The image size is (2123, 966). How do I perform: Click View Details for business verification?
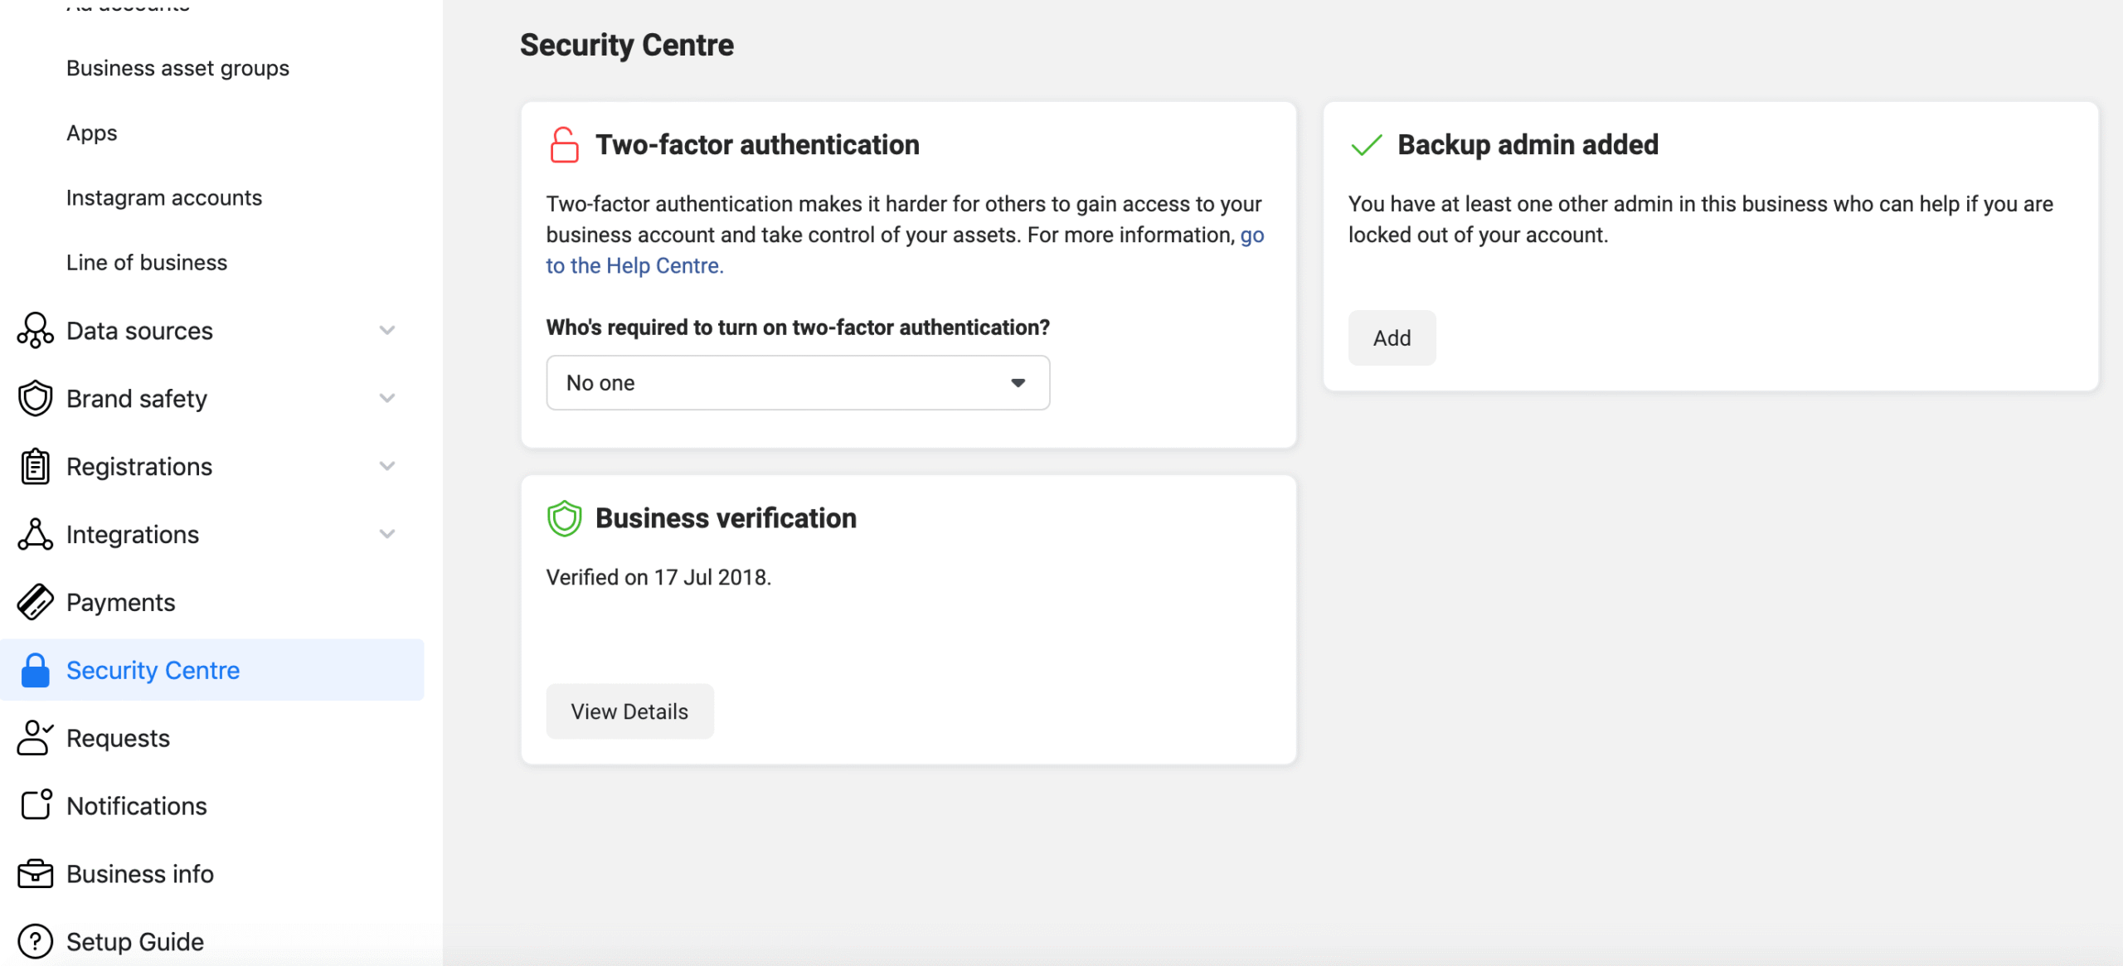click(629, 711)
